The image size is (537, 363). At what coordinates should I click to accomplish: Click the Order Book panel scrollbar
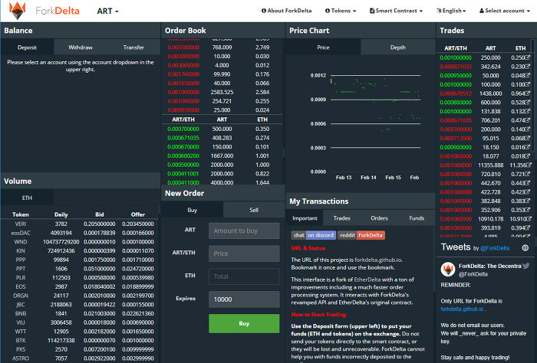[283, 153]
